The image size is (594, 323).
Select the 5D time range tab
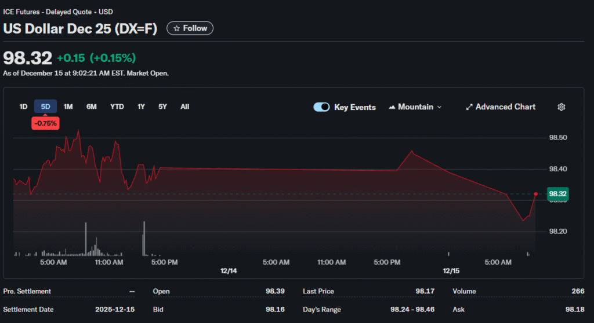coord(45,107)
